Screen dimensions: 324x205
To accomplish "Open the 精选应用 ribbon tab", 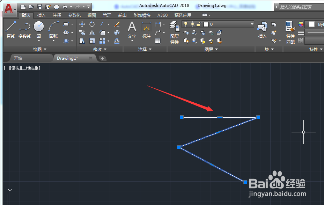I will (183, 15).
